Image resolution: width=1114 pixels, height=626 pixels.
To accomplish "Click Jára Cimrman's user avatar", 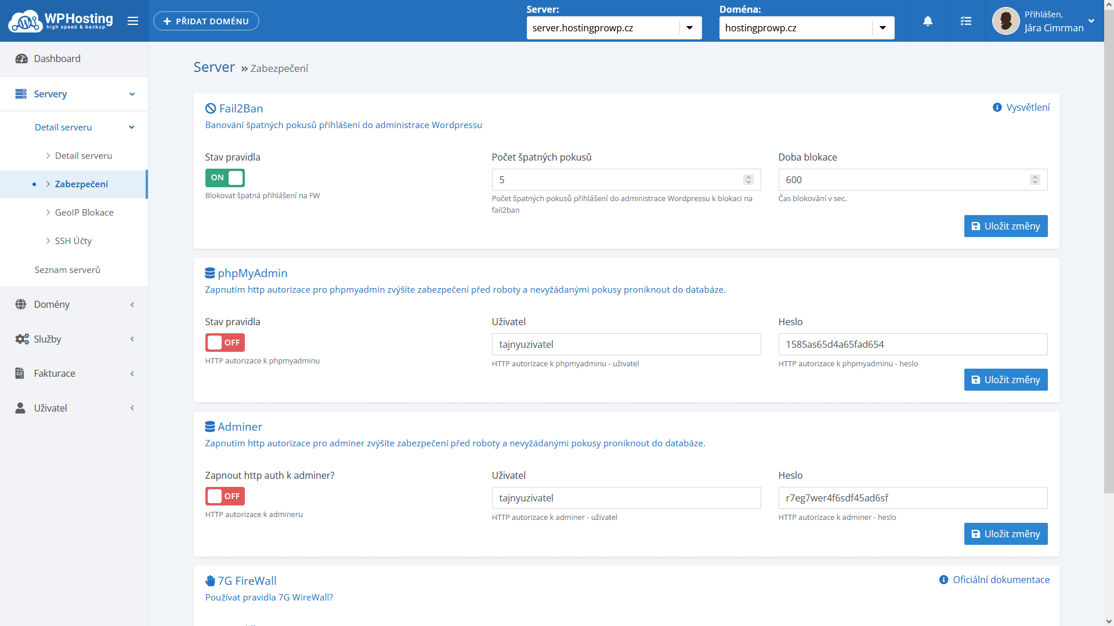I will [1006, 21].
